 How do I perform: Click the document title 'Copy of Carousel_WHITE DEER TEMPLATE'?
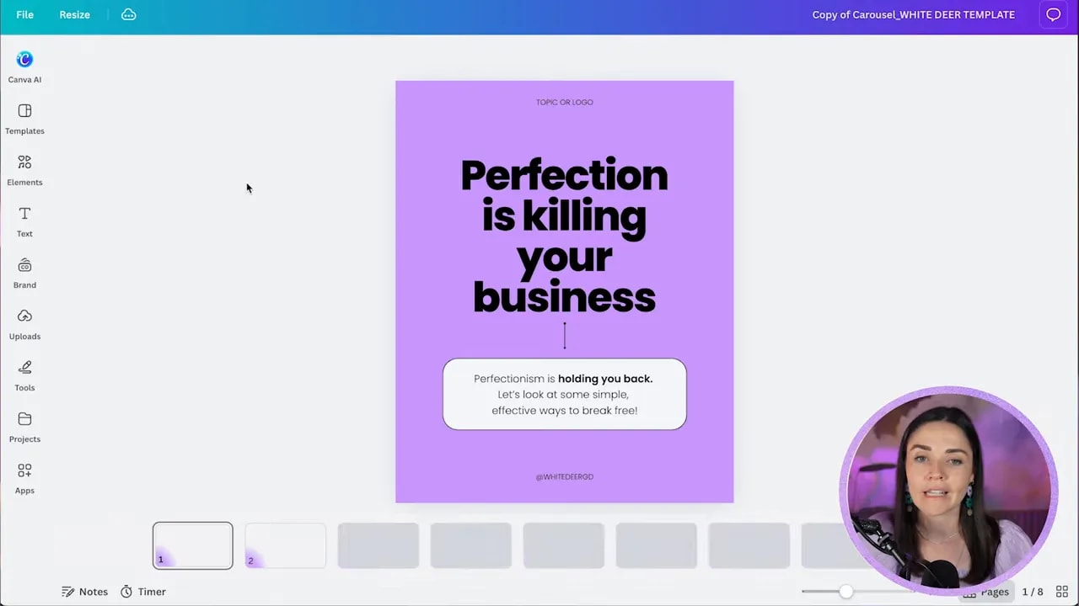tap(913, 14)
